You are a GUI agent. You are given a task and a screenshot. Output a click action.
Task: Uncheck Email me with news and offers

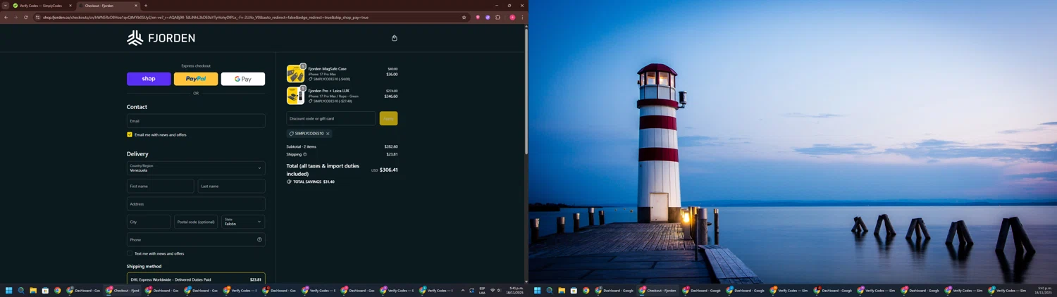tap(130, 134)
